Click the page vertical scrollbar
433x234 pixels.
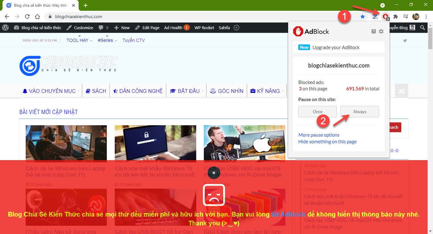click(430, 38)
